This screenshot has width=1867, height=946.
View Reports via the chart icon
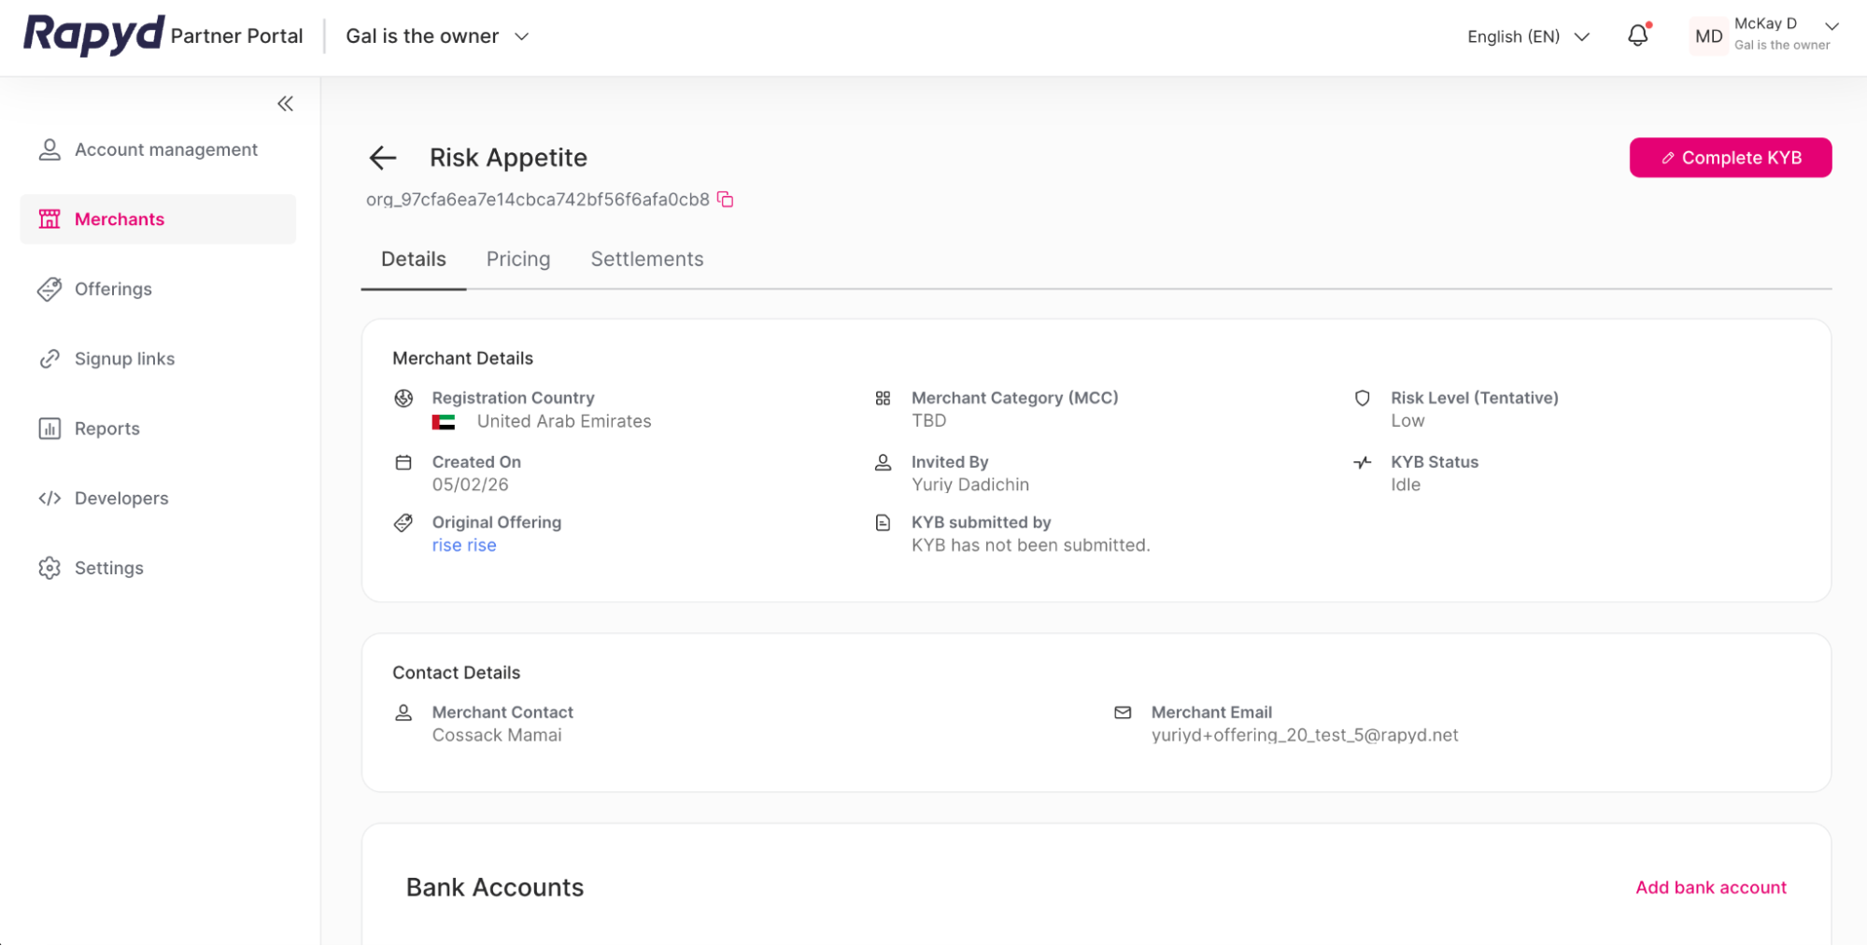click(50, 429)
